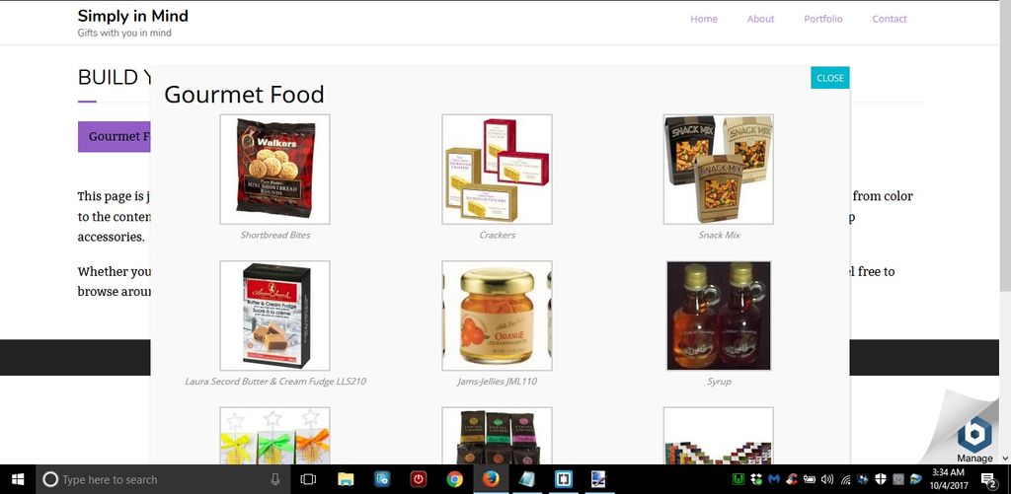This screenshot has width=1011, height=494.
Task: Click the Syrup caption
Action: coord(719,382)
